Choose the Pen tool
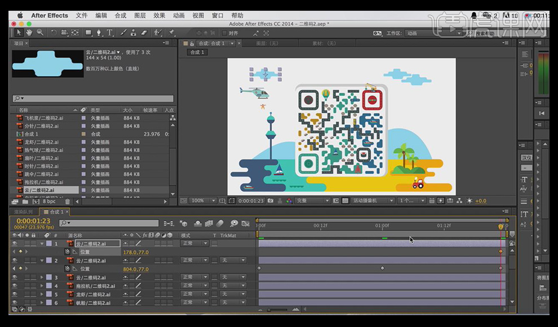Viewport: 558px width, 327px height. click(x=99, y=33)
